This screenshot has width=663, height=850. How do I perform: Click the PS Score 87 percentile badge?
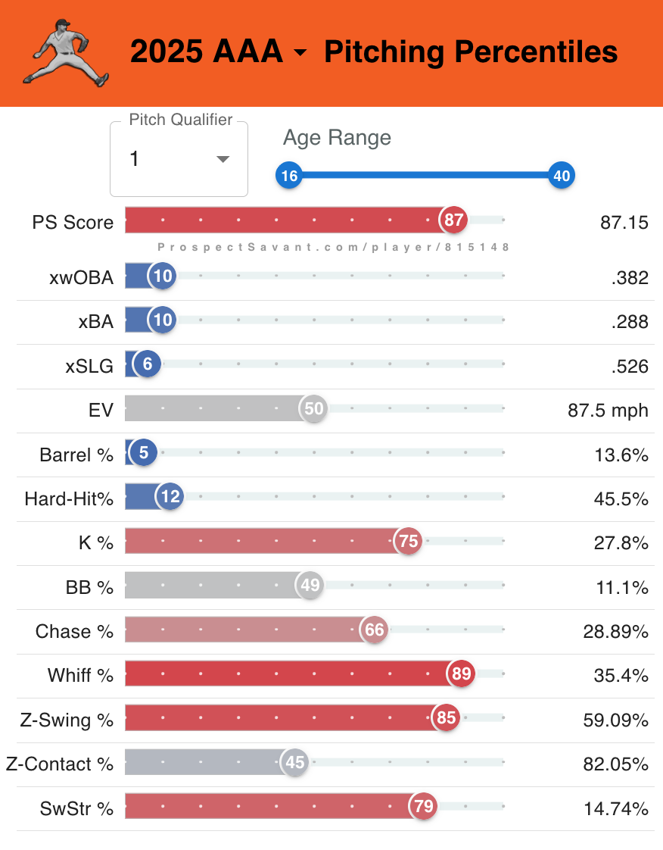point(453,220)
